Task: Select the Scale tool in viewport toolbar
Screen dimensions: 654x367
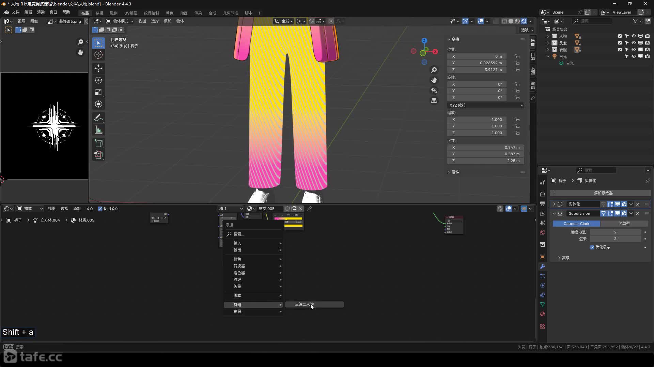Action: point(98,92)
